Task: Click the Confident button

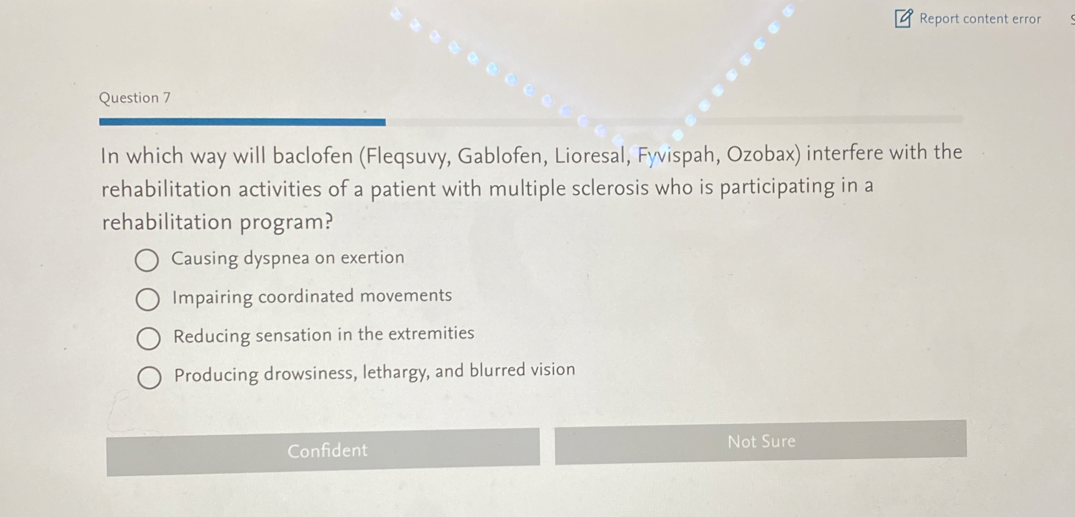Action: tap(323, 452)
